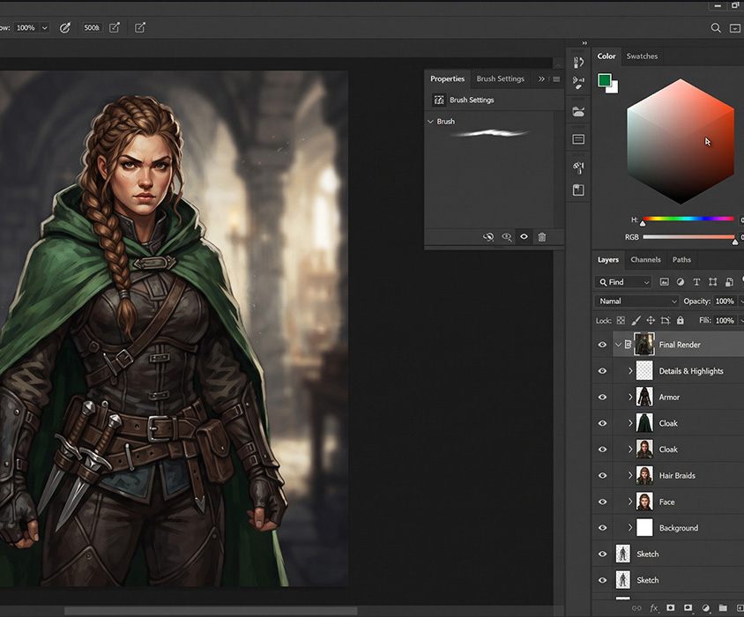Filter for adjustment layers in Layers panel
Image resolution: width=744 pixels, height=617 pixels.
pos(681,282)
